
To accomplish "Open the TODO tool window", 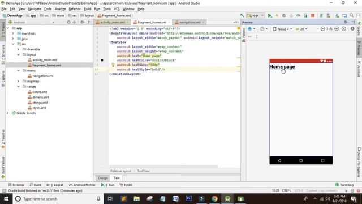I will pos(126,185).
